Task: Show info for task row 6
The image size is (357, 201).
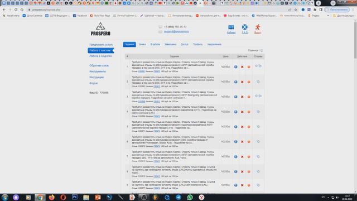Action: pyautogui.click(x=235, y=142)
